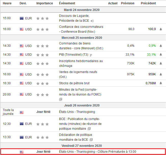This screenshot has height=155, width=166.
Task: Click EU flag in the 15:00 Lagarde row
Action: point(22,18)
